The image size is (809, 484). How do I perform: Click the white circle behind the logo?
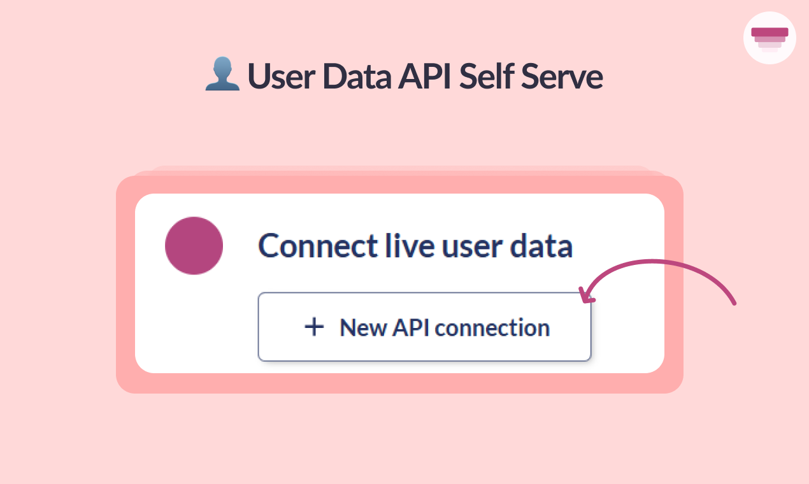[770, 38]
